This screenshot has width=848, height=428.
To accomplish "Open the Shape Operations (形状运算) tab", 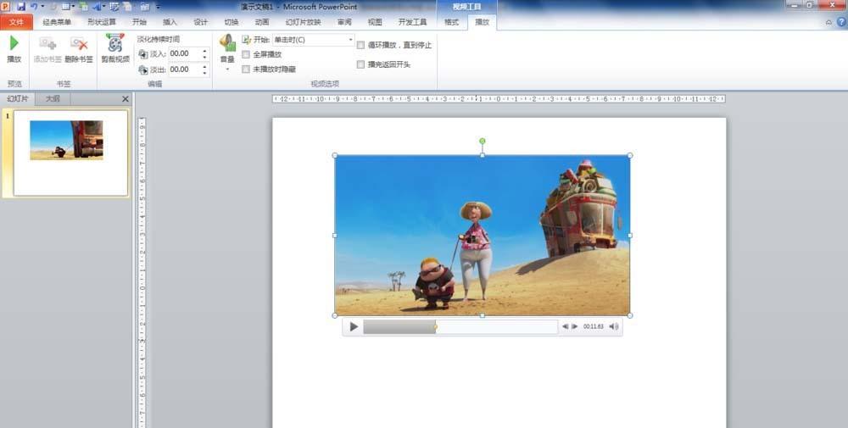I will [102, 22].
